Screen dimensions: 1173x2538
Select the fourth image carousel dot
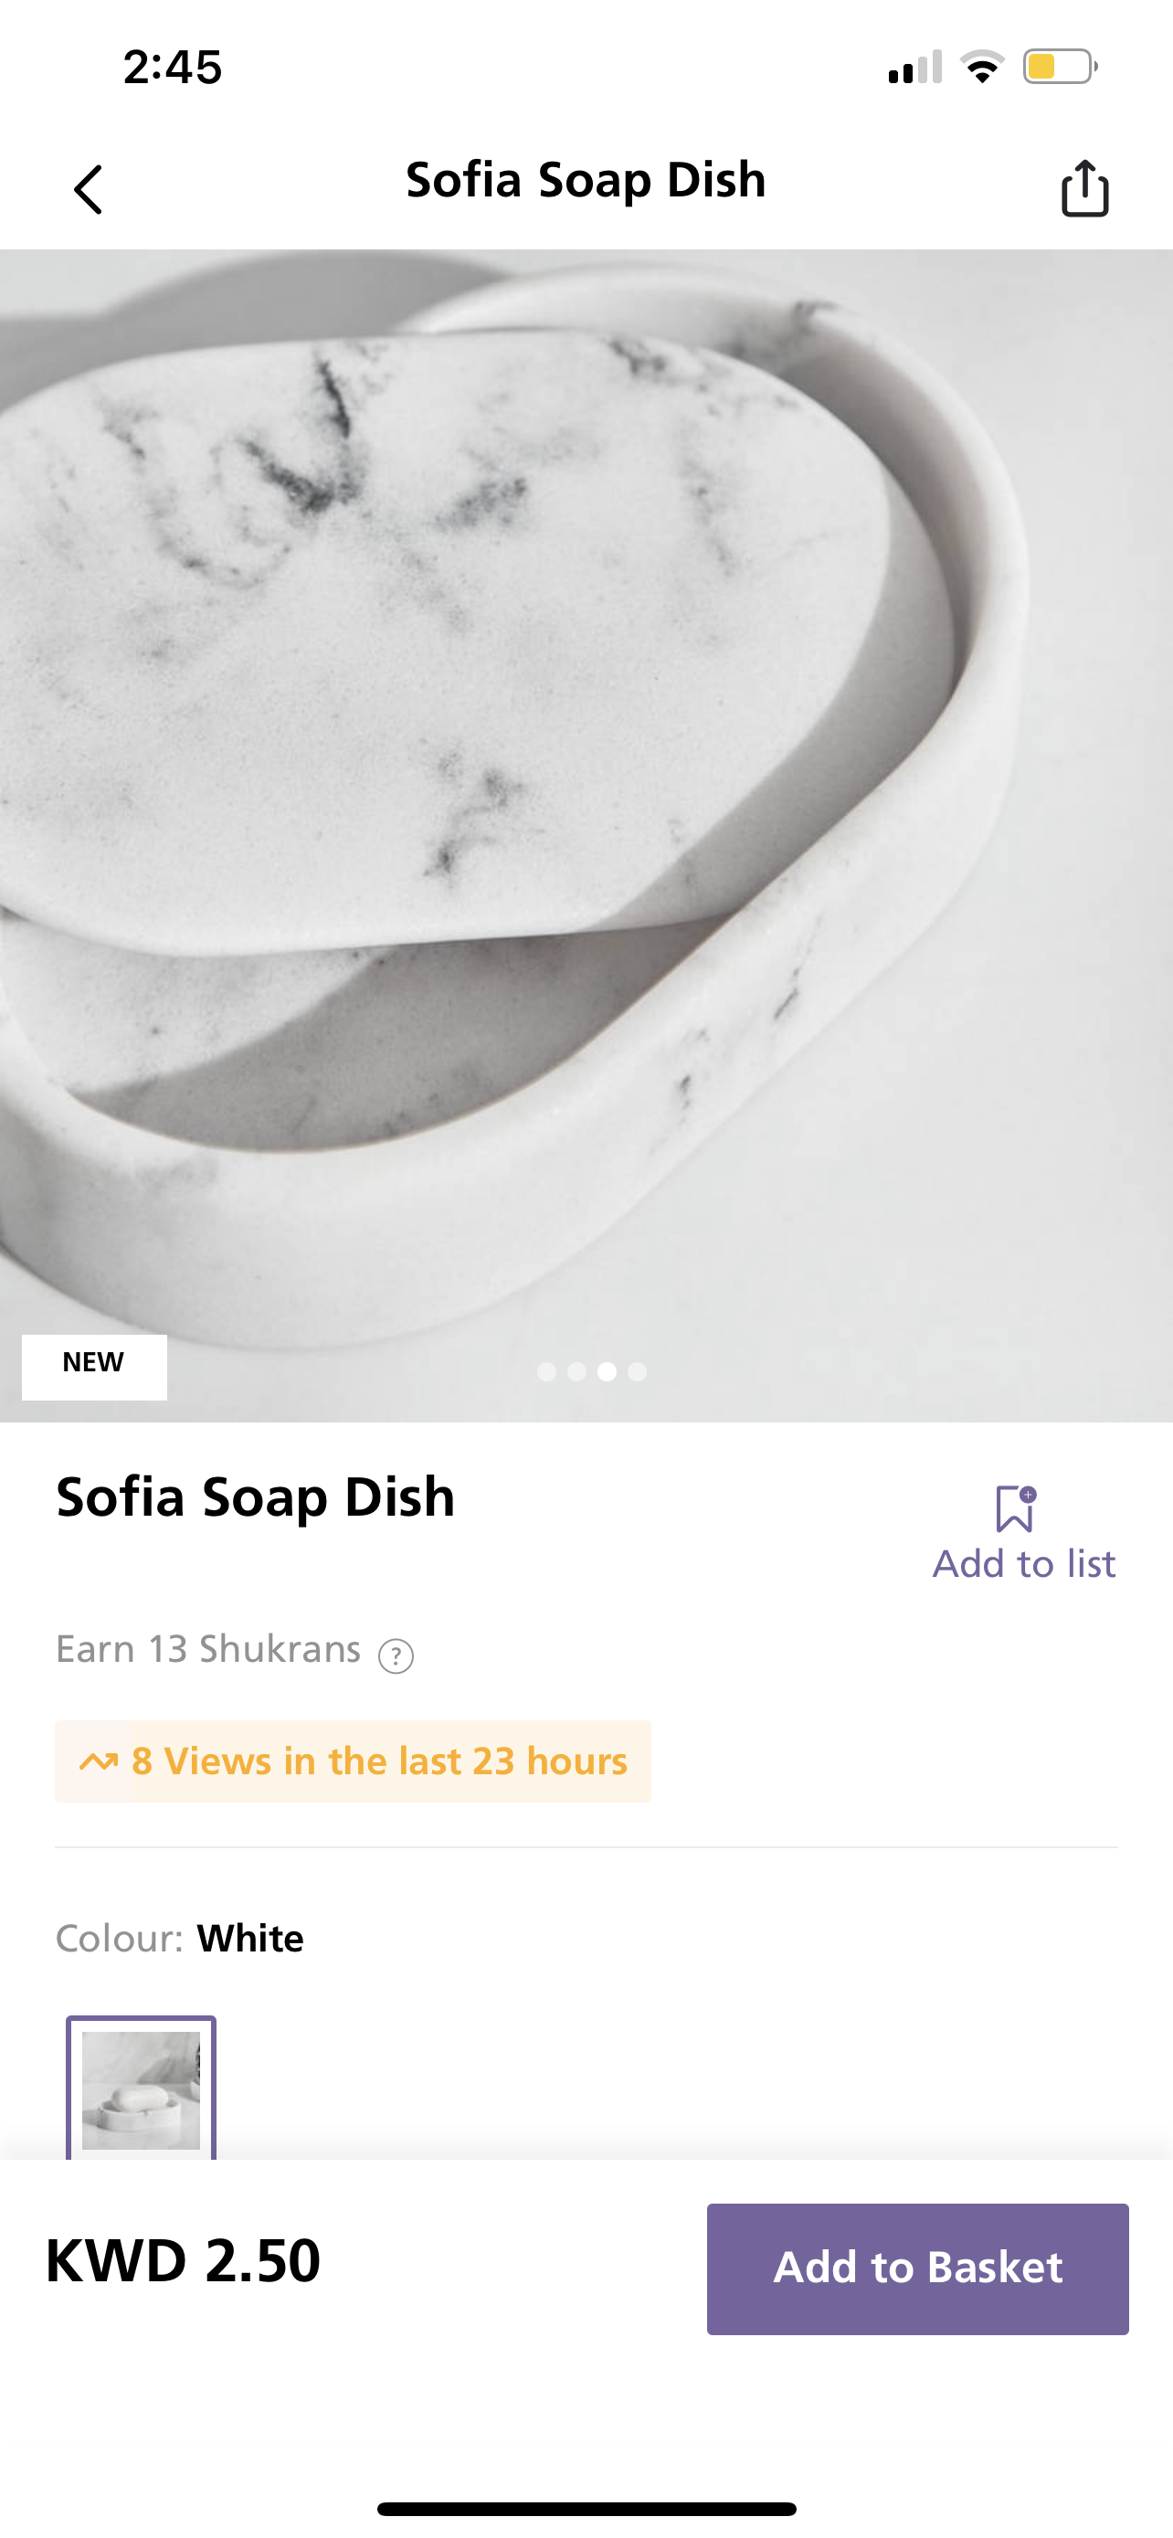[x=638, y=1371]
